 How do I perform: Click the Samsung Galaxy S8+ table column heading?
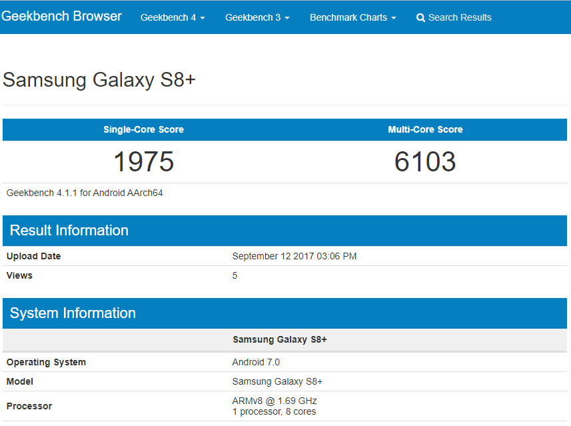(x=280, y=339)
